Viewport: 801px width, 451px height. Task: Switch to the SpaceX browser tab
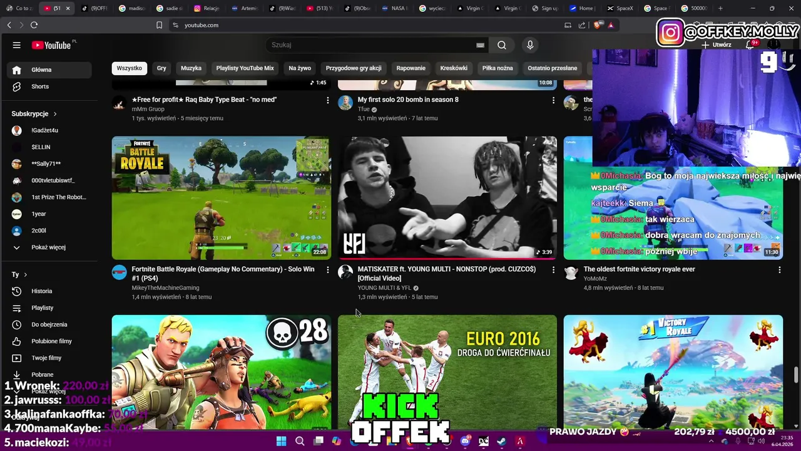pos(620,8)
